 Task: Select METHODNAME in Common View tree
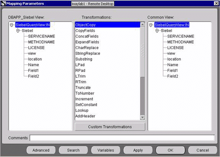pos(181,42)
